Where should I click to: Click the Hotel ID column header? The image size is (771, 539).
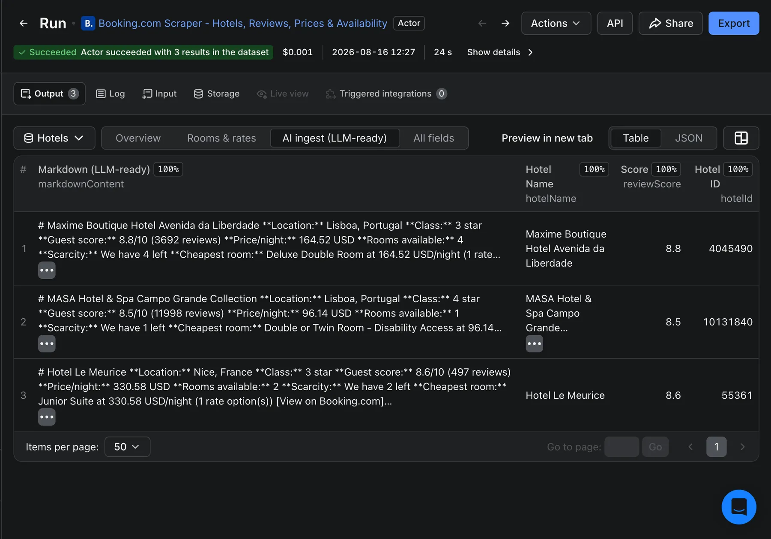pyautogui.click(x=708, y=177)
